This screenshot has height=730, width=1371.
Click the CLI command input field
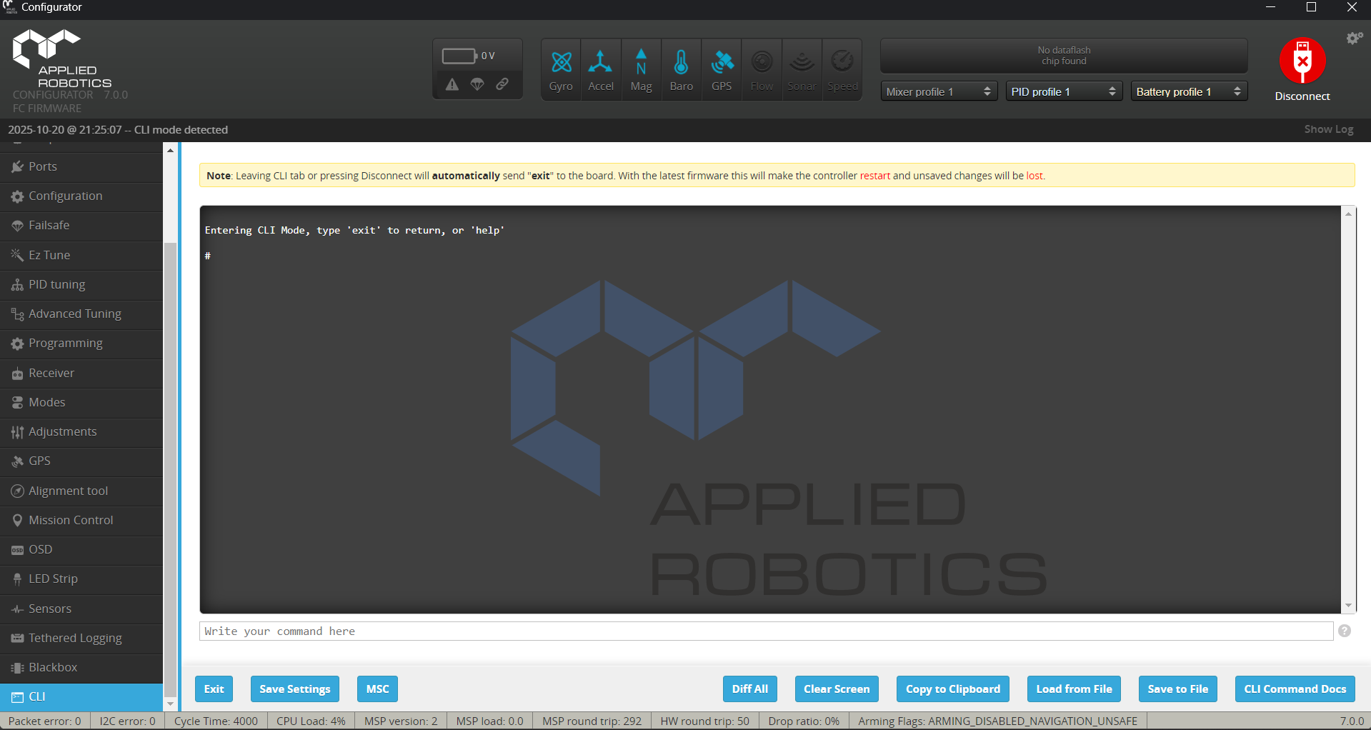pyautogui.click(x=765, y=631)
